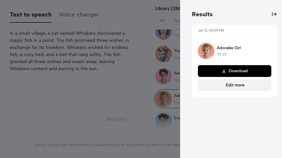The height and width of the screenshot is (158, 282).
Task: Click the Results panel title
Action: click(x=202, y=14)
